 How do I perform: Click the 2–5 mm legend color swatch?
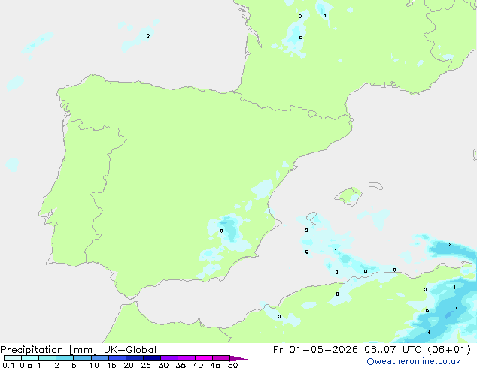click(65, 358)
